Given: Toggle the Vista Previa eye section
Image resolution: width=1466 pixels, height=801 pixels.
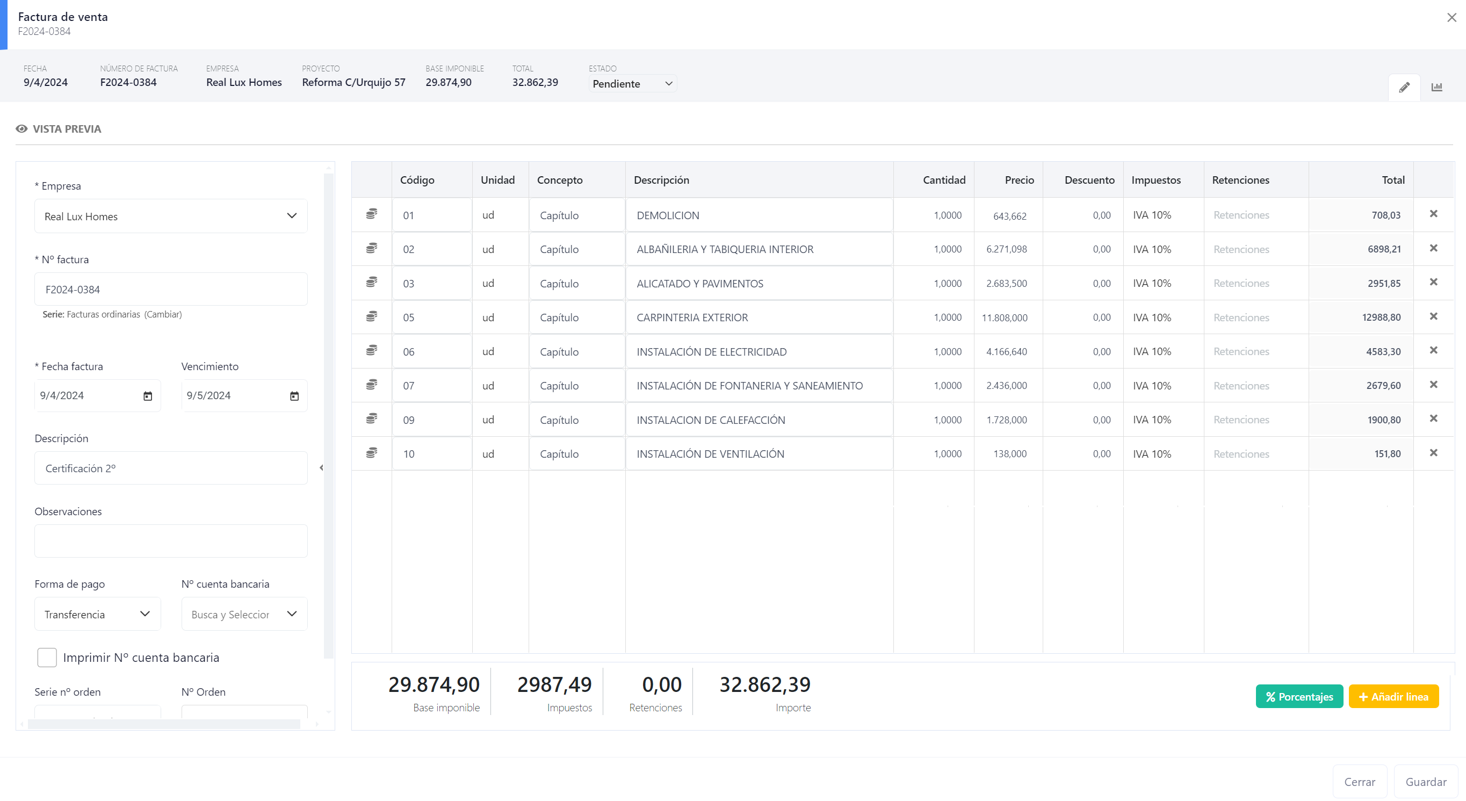Looking at the screenshot, I should coord(59,129).
